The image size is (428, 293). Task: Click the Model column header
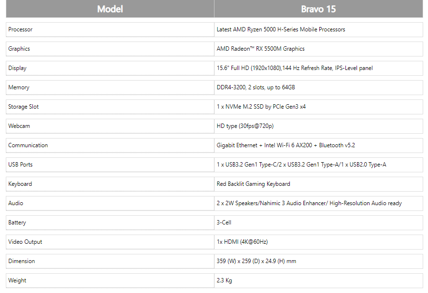pos(110,9)
